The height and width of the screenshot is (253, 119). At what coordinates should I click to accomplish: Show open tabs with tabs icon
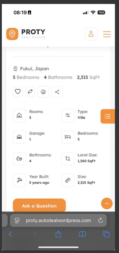[106, 234]
